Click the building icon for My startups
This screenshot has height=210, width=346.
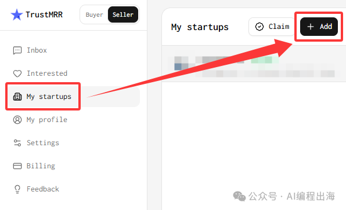17,97
